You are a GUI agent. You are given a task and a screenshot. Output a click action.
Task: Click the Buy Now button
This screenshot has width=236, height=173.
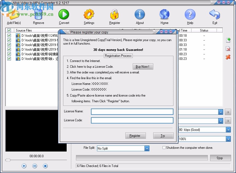pos(143,66)
